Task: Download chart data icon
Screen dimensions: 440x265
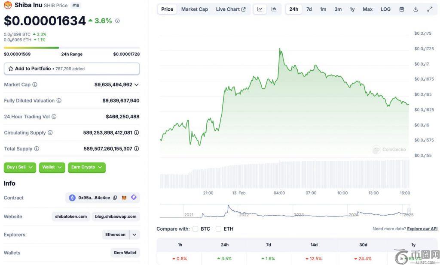Action: tap(416, 9)
